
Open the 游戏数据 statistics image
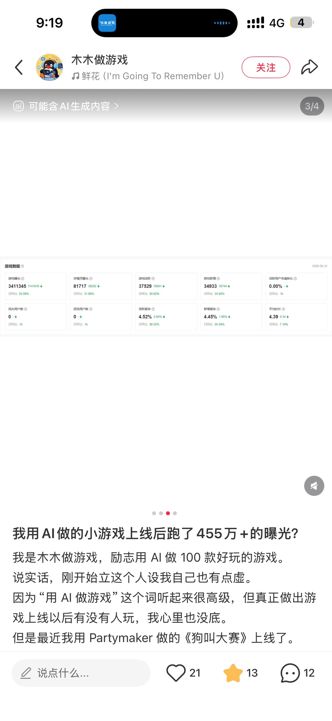[x=166, y=296]
